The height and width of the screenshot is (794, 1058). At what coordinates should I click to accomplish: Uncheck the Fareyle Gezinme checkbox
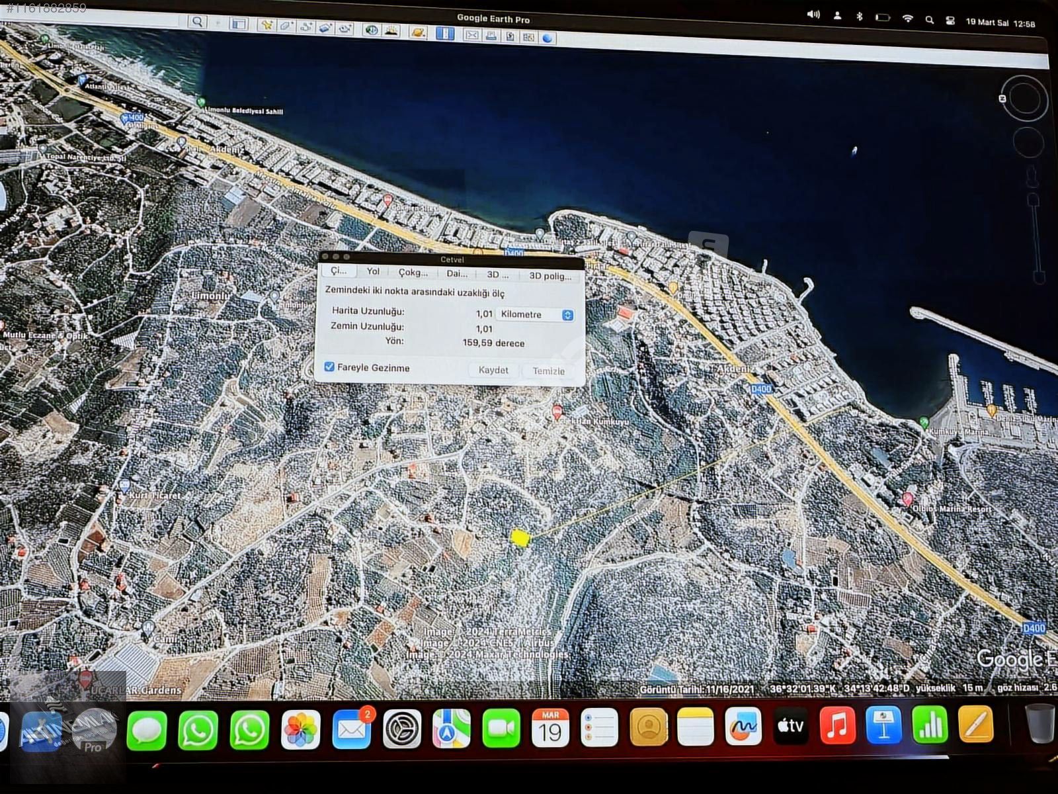click(x=329, y=367)
